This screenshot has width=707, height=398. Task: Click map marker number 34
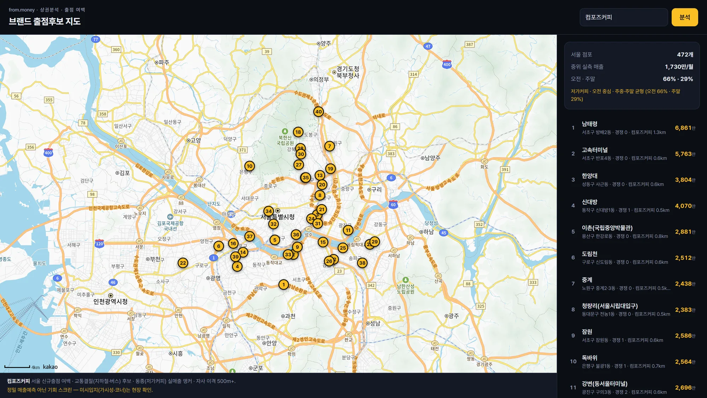(x=269, y=211)
